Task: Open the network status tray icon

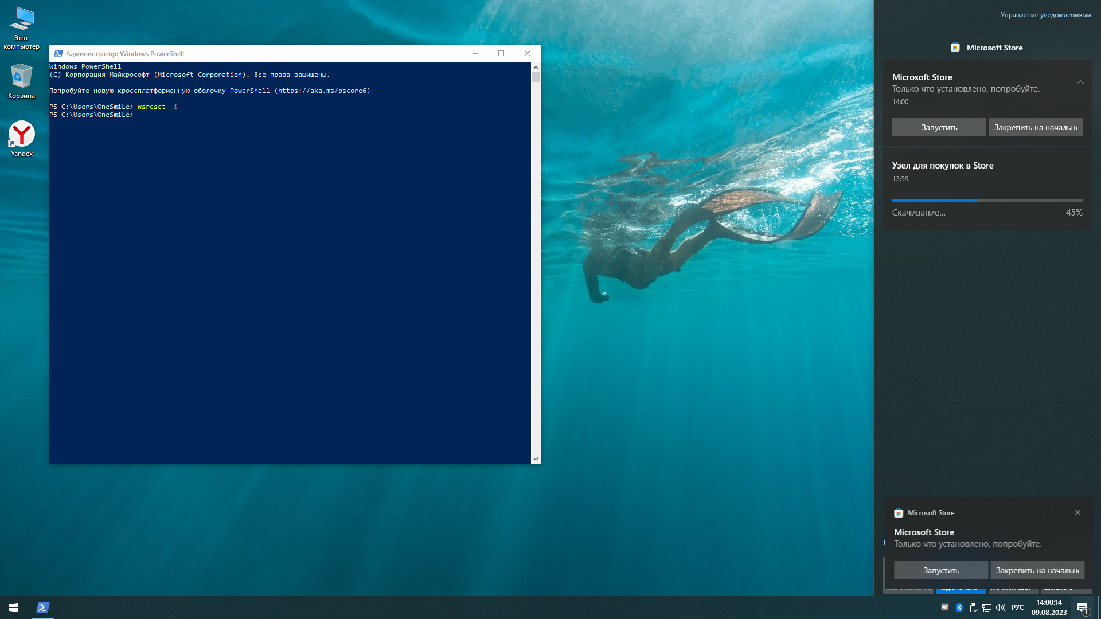Action: pos(987,608)
